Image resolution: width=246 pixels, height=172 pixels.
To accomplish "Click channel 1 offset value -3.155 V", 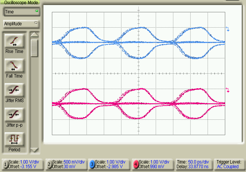I will (x=28, y=167).
